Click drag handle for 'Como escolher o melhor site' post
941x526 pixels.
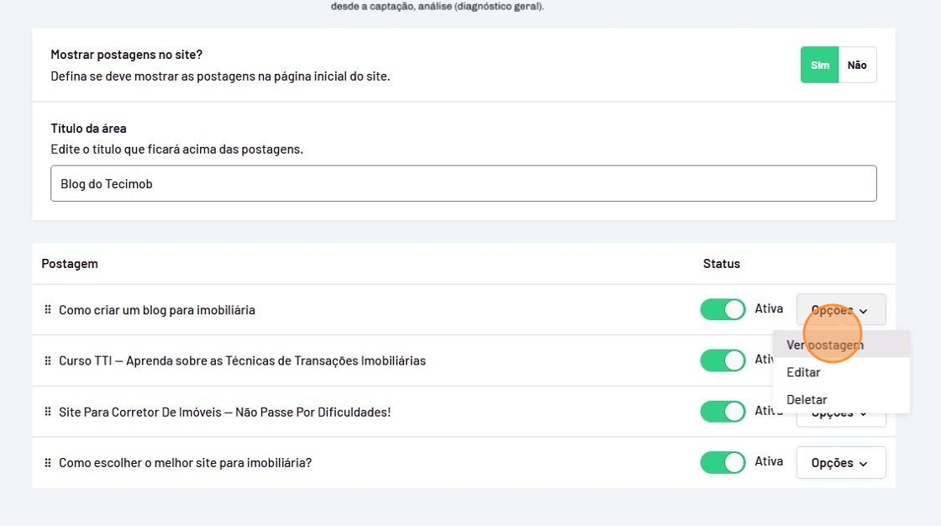tap(48, 463)
